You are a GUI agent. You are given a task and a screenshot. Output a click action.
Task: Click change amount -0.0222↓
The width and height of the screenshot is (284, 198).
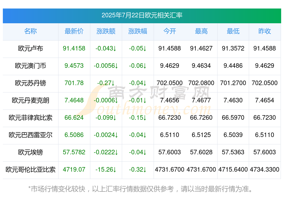coord(106,152)
